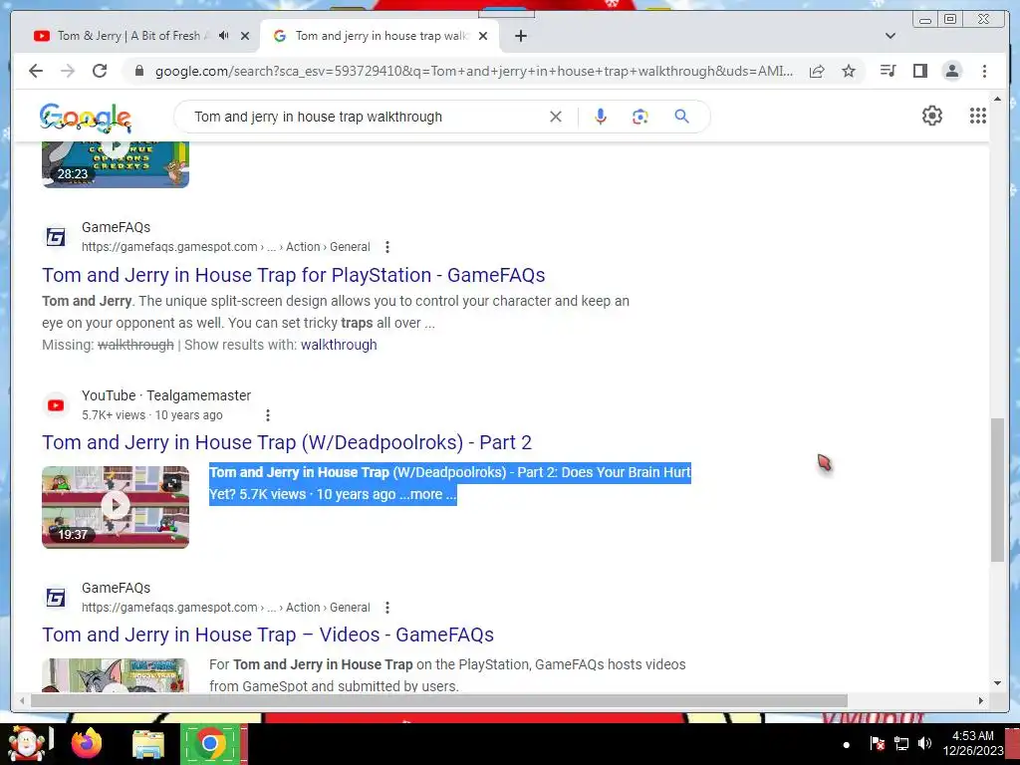Click the horizontal scroll left arrow
This screenshot has height=765, width=1020.
[22, 700]
